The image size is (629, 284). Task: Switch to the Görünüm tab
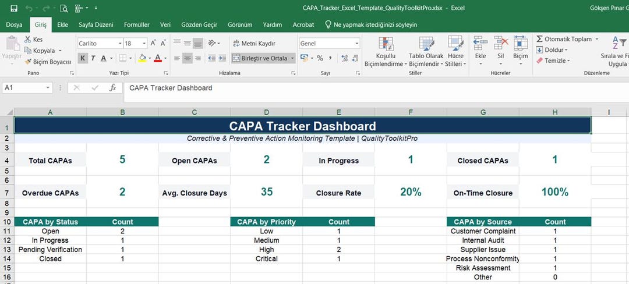click(x=240, y=24)
